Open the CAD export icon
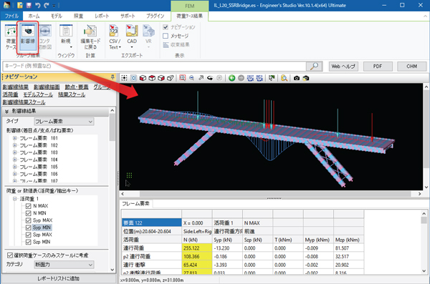This screenshot has height=284, width=430. 132,36
